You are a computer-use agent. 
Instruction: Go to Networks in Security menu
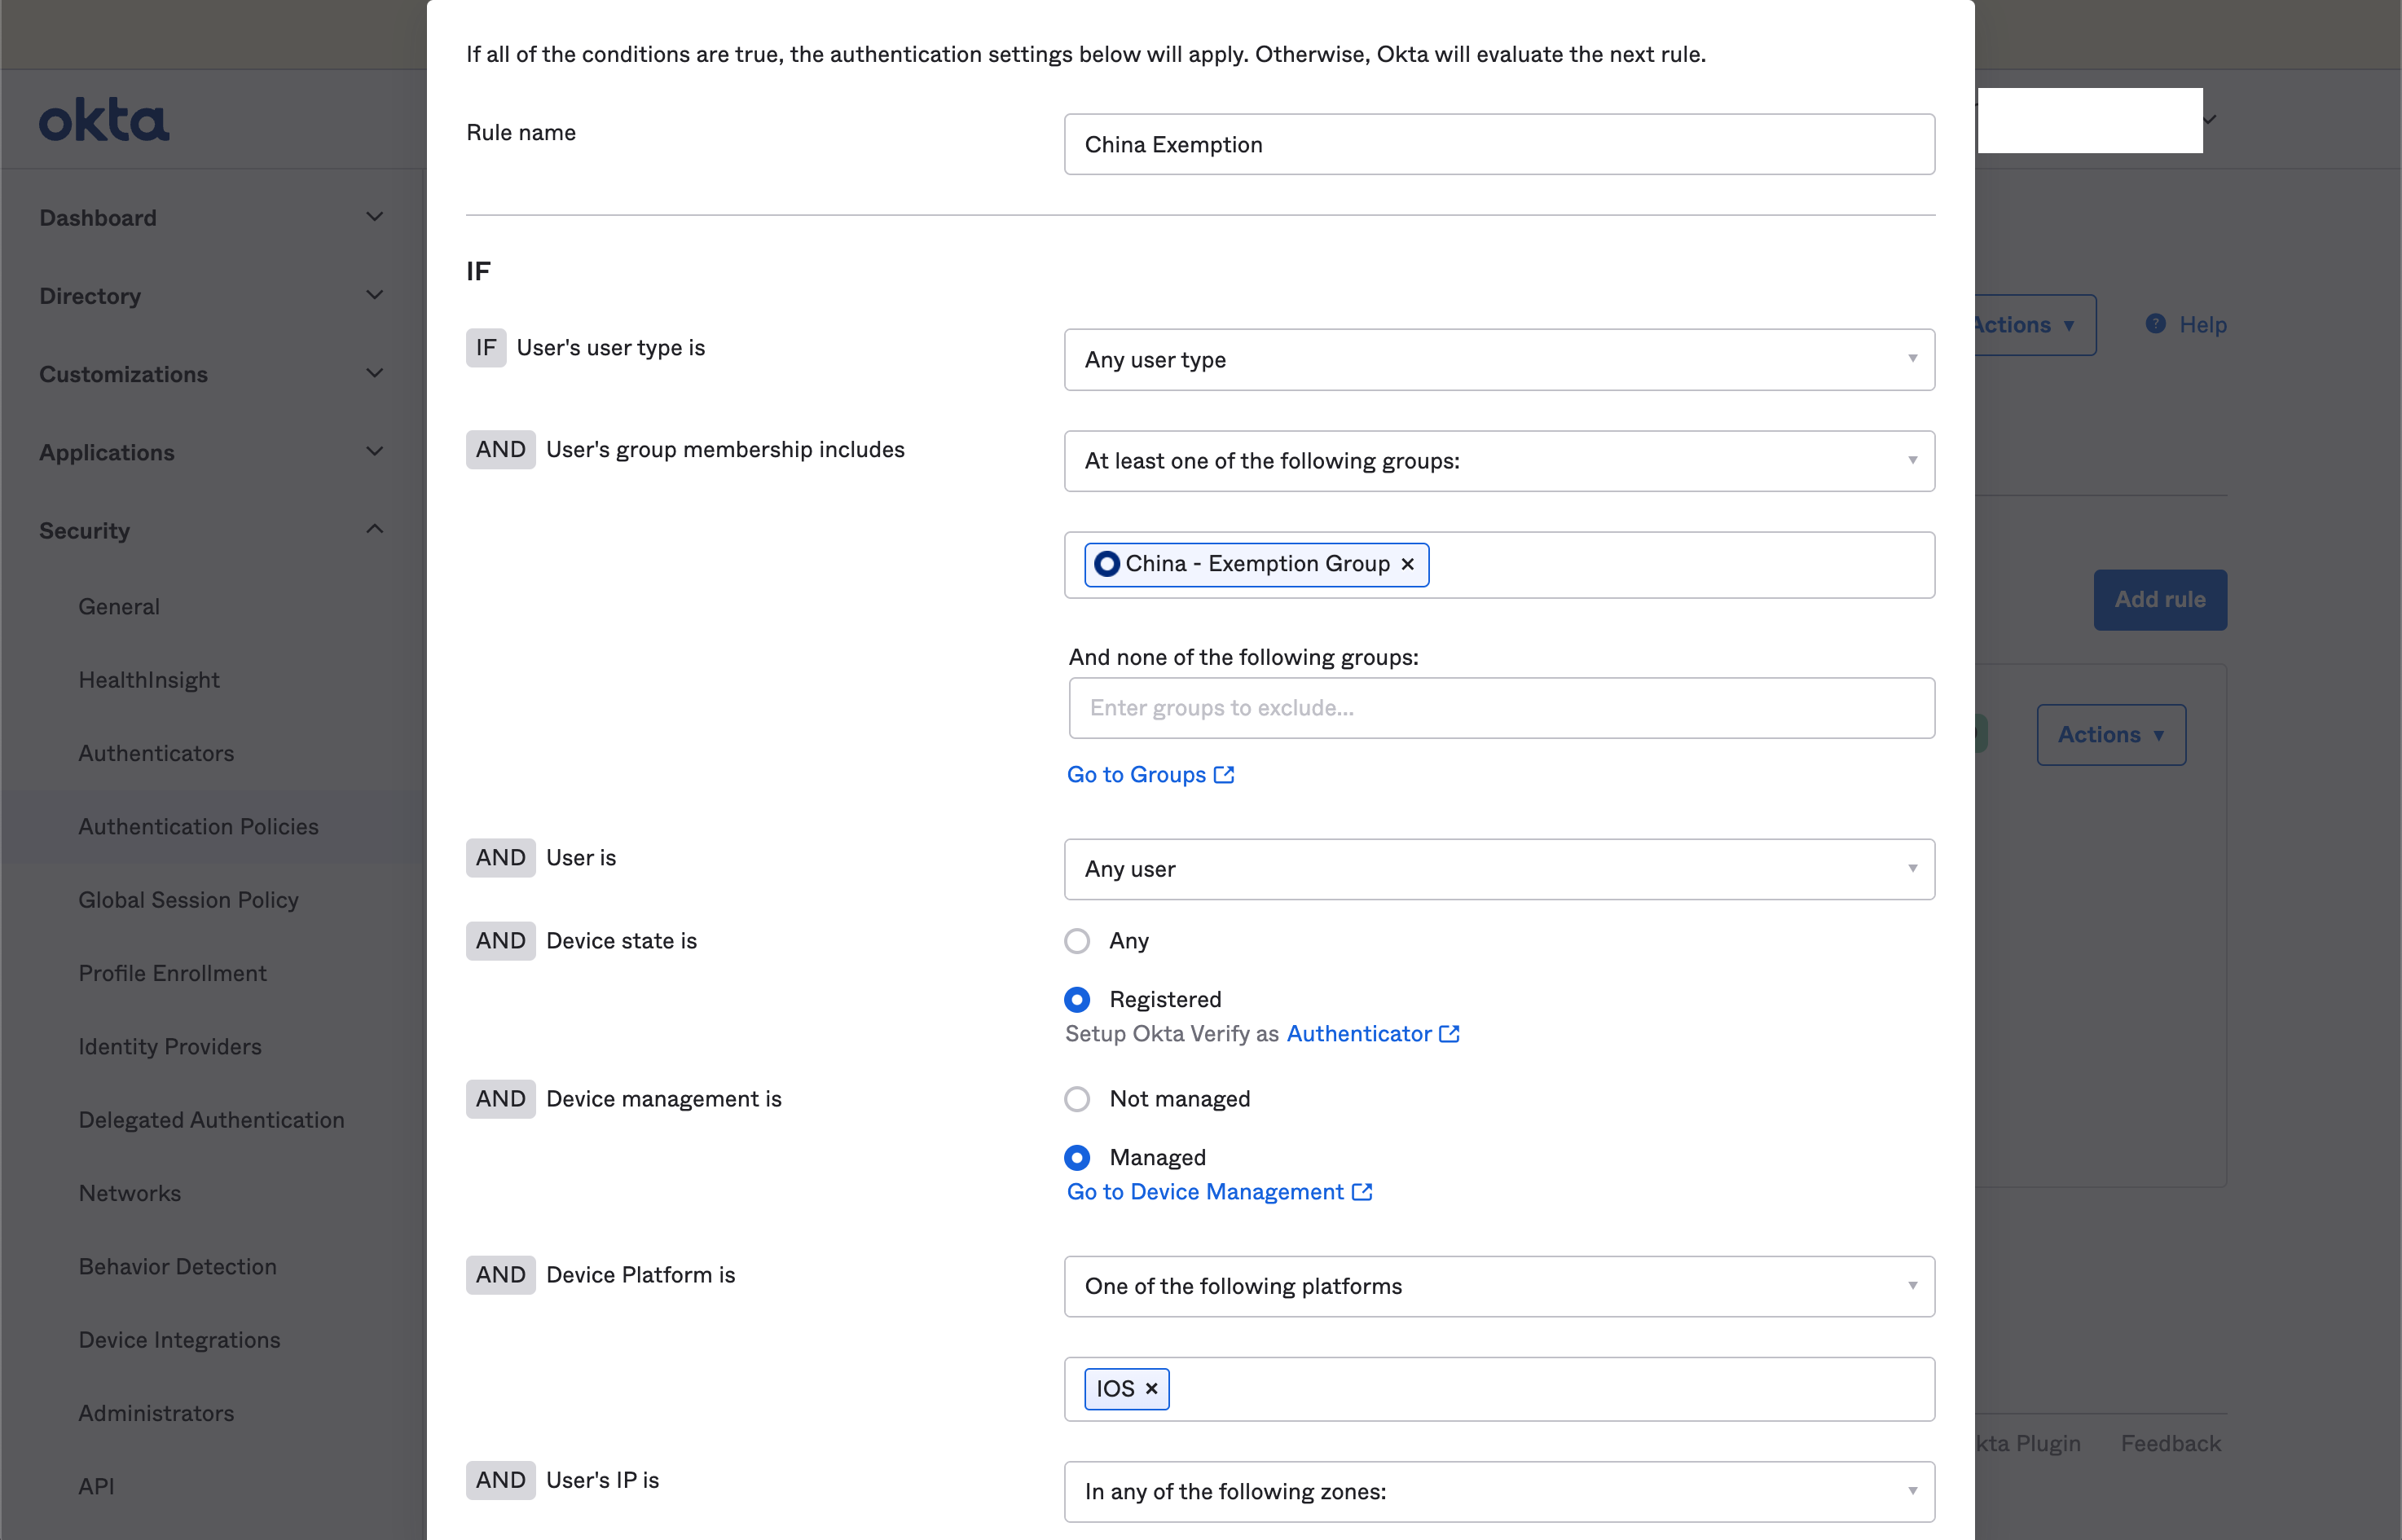click(x=130, y=1193)
